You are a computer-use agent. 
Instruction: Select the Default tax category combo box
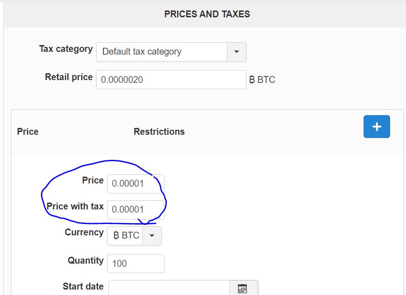171,52
